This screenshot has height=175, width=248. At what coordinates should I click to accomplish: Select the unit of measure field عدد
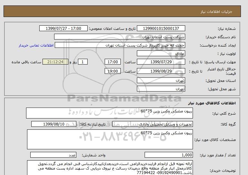tap(53, 155)
